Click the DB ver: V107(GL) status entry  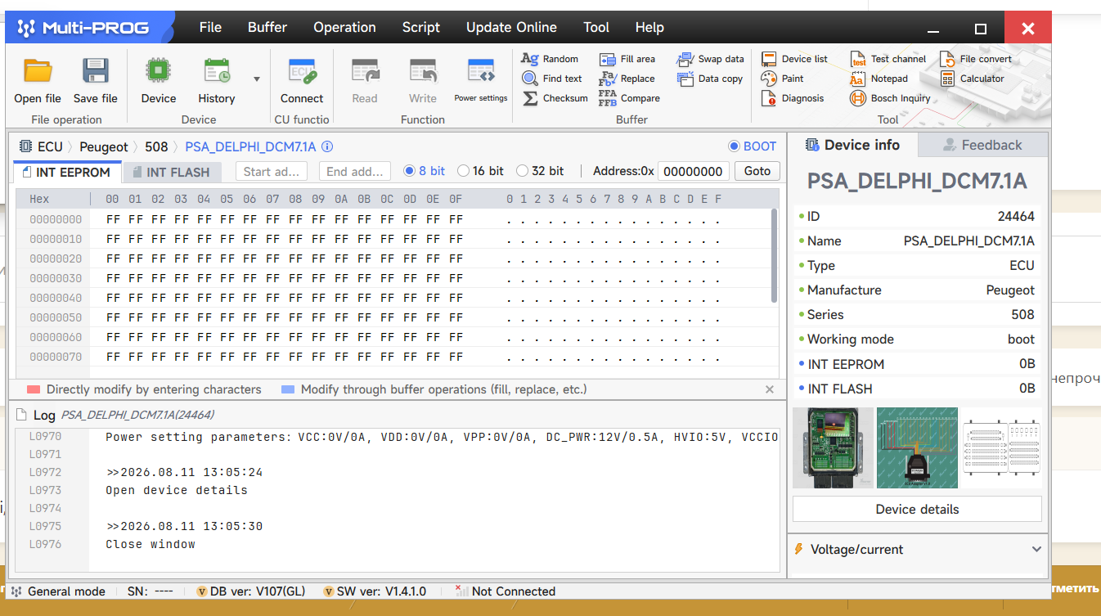[251, 591]
